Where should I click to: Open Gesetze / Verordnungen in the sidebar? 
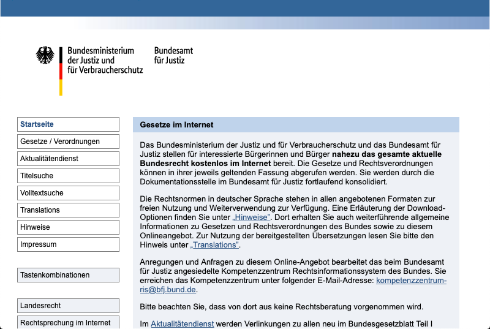click(x=68, y=142)
